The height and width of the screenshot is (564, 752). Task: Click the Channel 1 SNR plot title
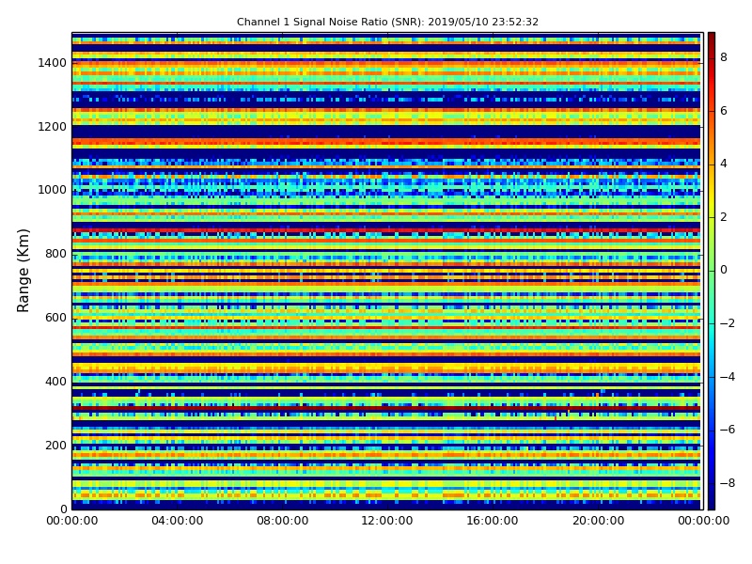[387, 22]
